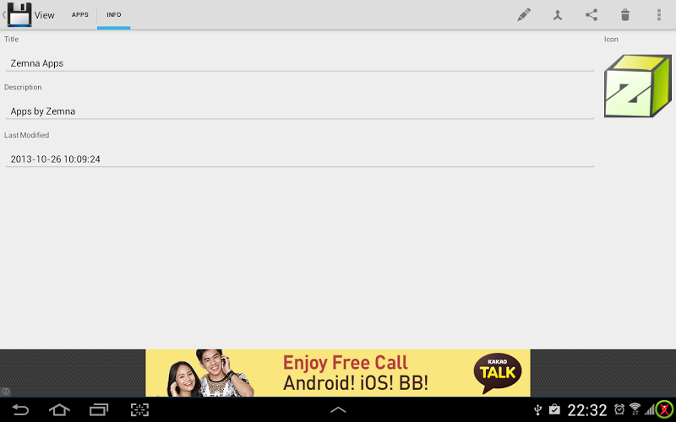The height and width of the screenshot is (422, 676).
Task: Open the clock in status bar
Action: coord(586,410)
